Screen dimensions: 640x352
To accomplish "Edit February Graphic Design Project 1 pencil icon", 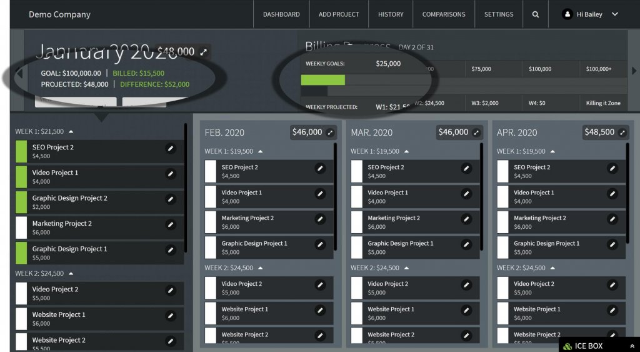I will click(321, 244).
